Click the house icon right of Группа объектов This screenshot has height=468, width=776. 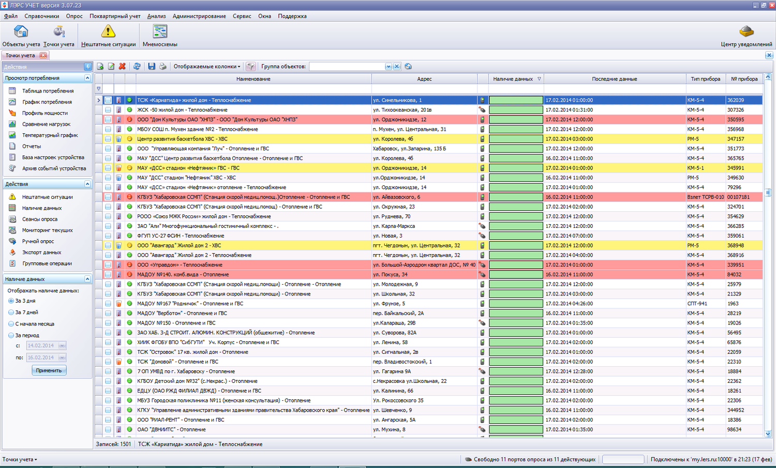408,67
